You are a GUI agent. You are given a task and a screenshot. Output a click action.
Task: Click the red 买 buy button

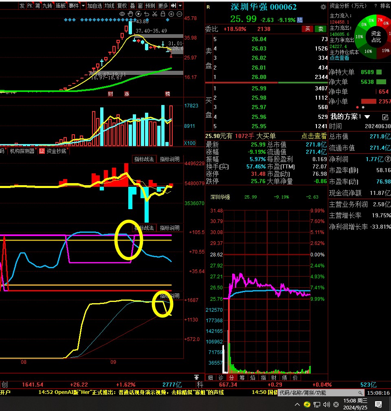pyautogui.click(x=308, y=29)
